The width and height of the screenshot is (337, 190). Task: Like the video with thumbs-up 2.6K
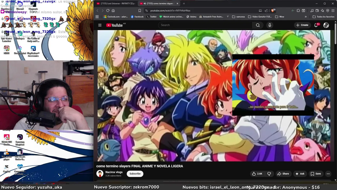pos(257,174)
